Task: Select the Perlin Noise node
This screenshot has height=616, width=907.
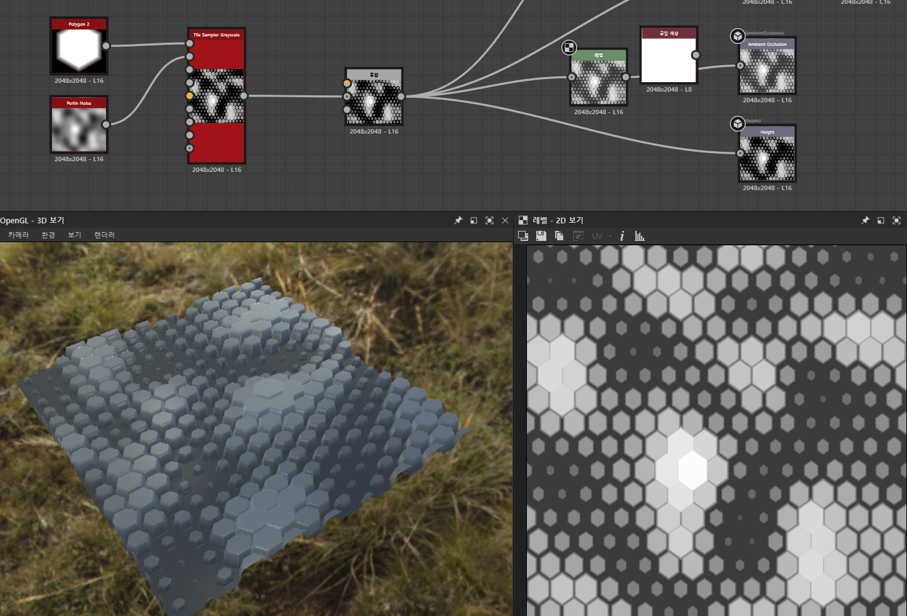Action: [x=79, y=125]
